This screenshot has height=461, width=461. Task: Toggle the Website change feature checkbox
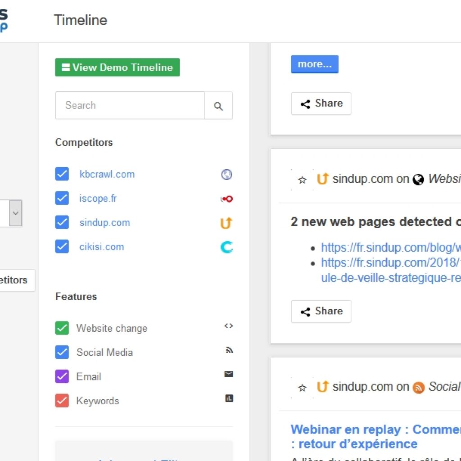pos(62,328)
